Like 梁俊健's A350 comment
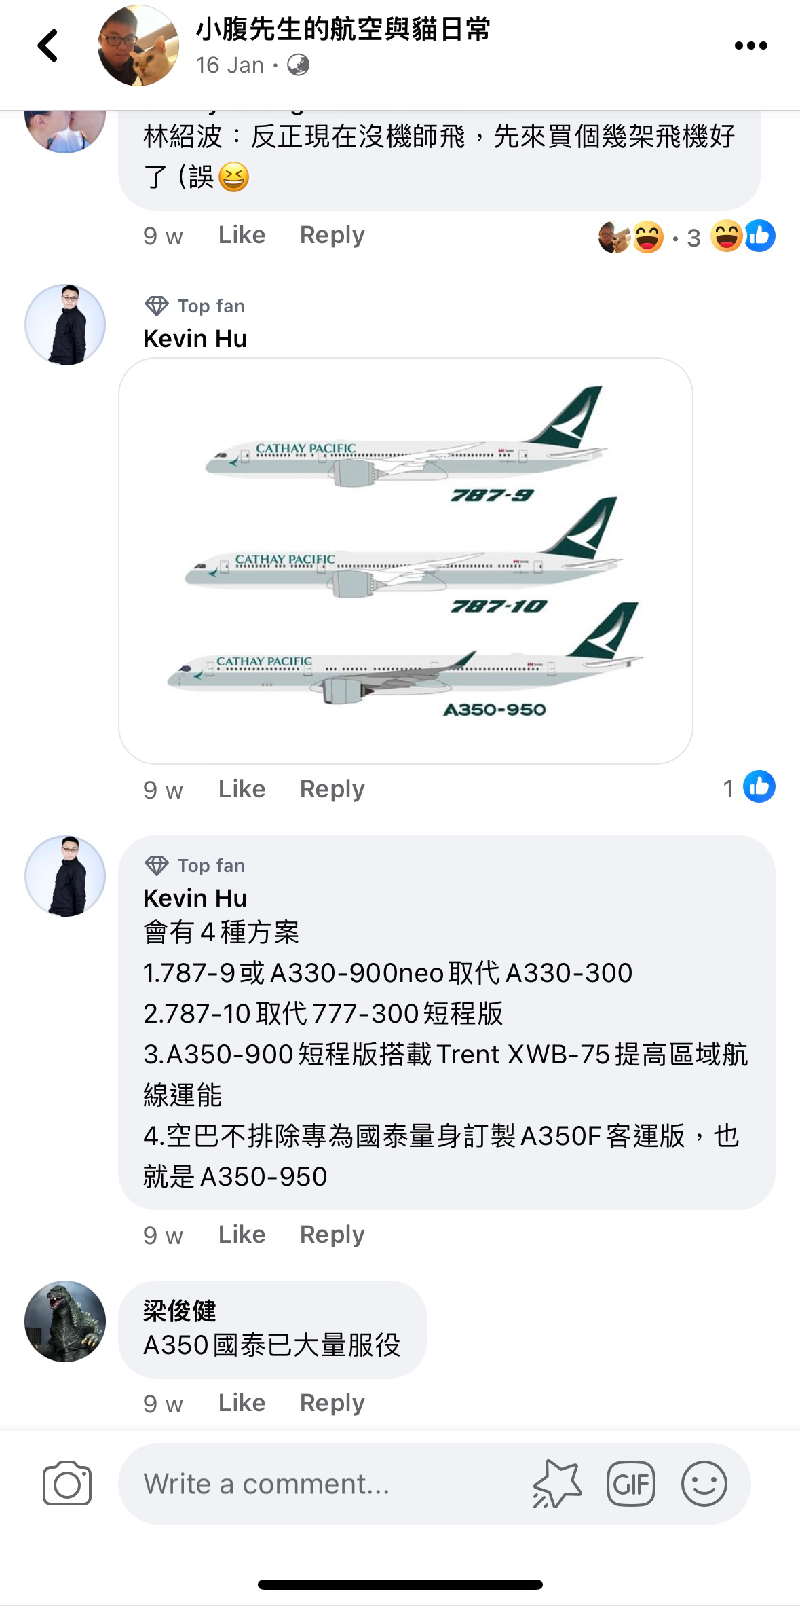The height and width of the screenshot is (1606, 800). pos(242,1403)
